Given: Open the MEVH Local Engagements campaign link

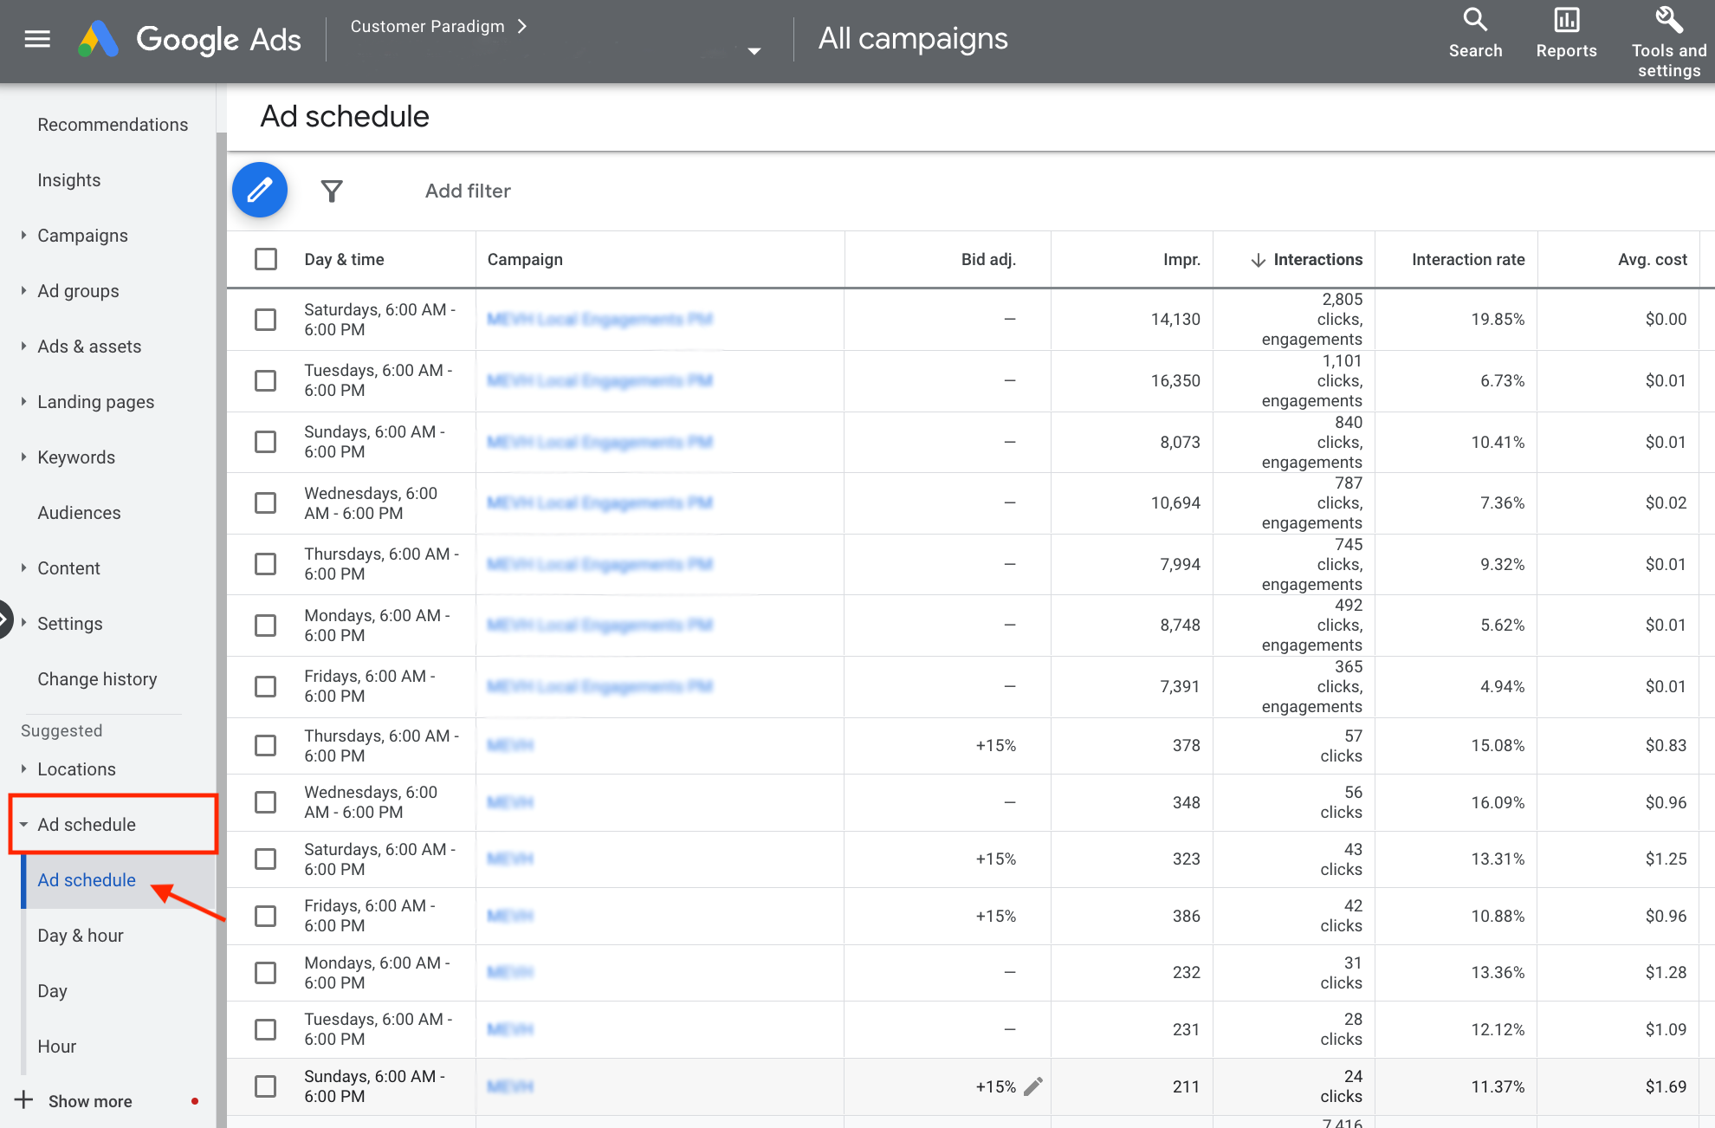Looking at the screenshot, I should click(599, 319).
